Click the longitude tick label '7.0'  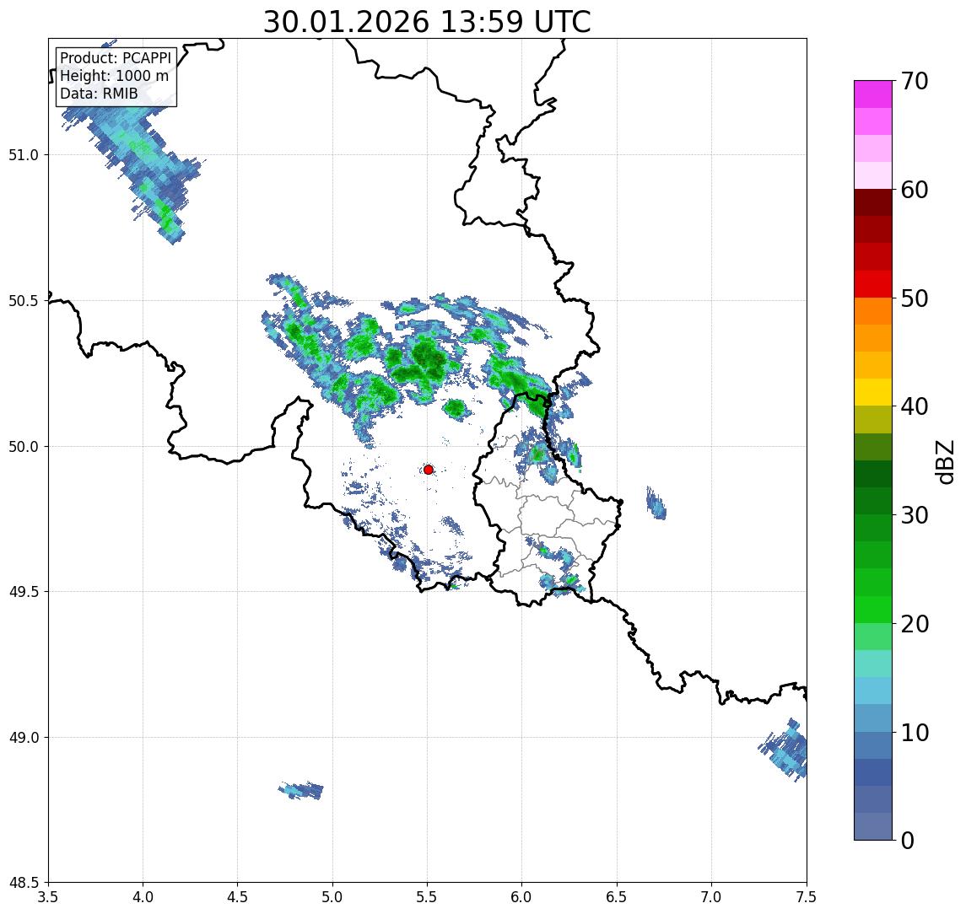point(711,897)
